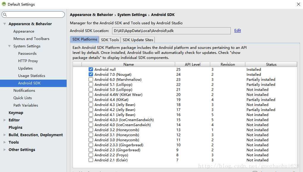
Task: Check Android 4.0 (IceCreamSandwich) checkbox
Action: [91, 125]
